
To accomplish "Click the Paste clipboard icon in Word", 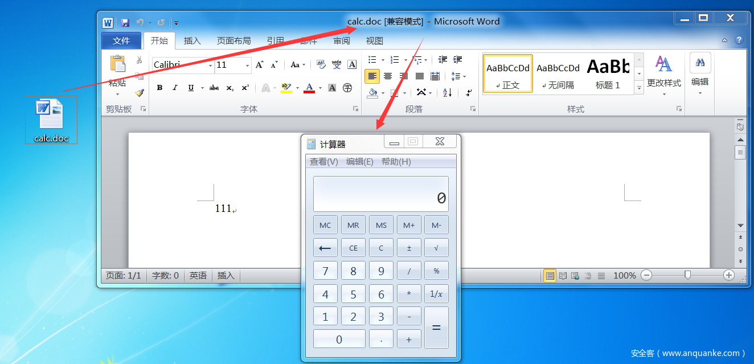I will pos(118,63).
